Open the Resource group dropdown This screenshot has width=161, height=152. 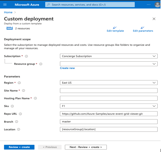coord(109,64)
